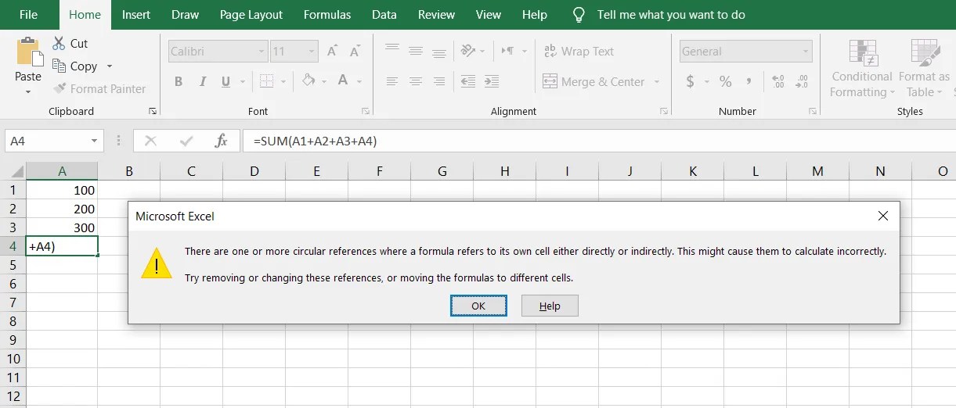
Task: Click the text direction paragraph icon
Action: [x=507, y=52]
